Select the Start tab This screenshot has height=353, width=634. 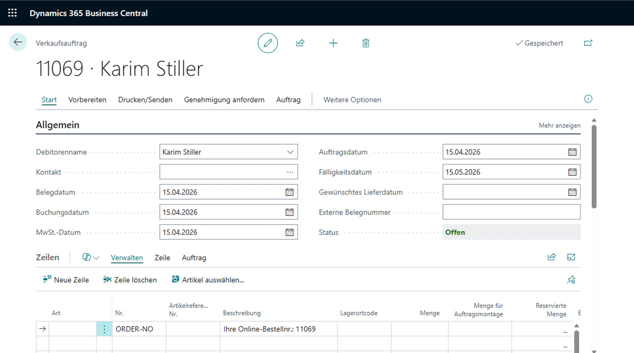(x=49, y=100)
